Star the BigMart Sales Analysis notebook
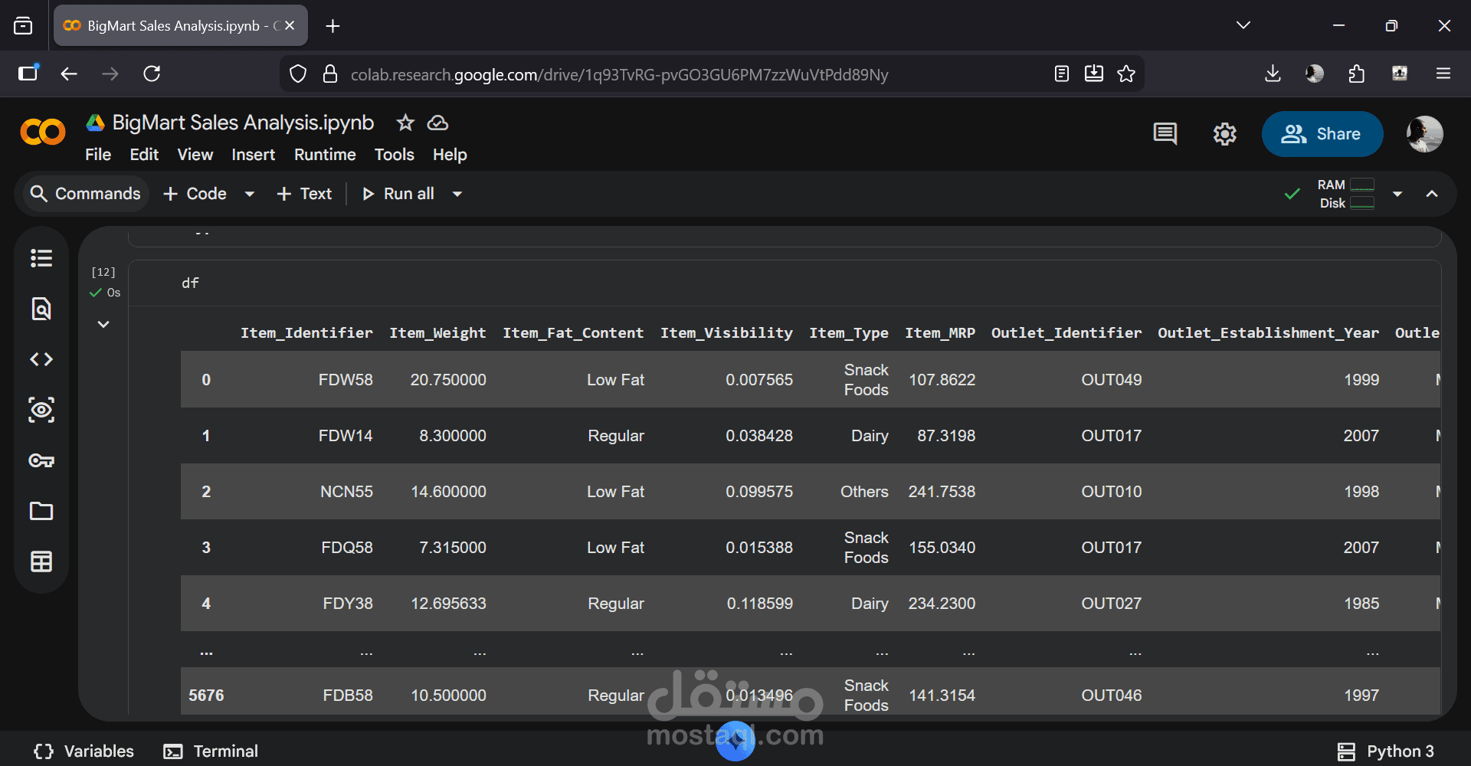The image size is (1471, 766). 405,123
